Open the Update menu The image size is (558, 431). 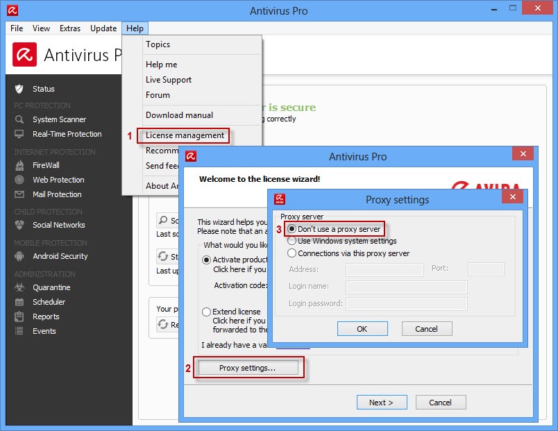click(x=103, y=28)
